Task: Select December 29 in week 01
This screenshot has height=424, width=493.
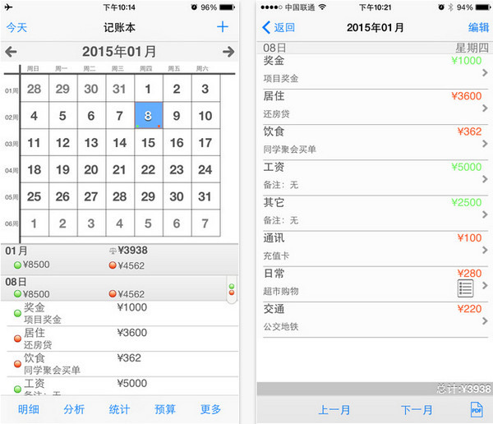Action: (x=62, y=89)
